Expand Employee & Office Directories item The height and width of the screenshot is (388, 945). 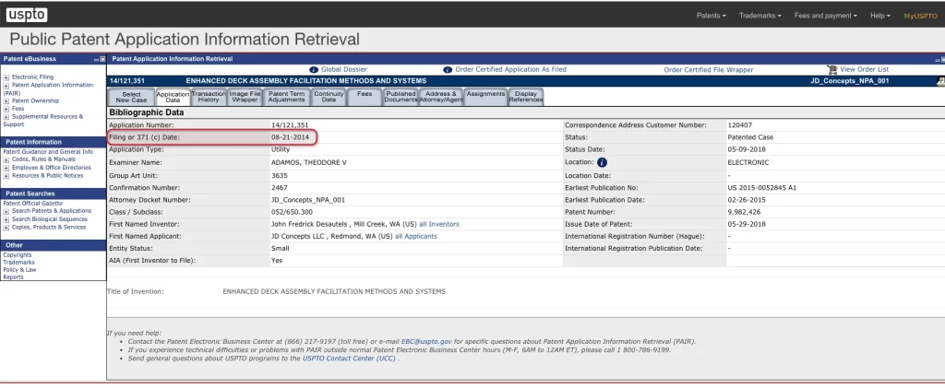tap(6, 168)
